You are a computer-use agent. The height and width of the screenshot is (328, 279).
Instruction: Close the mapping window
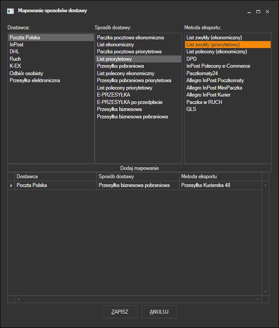coord(267,12)
